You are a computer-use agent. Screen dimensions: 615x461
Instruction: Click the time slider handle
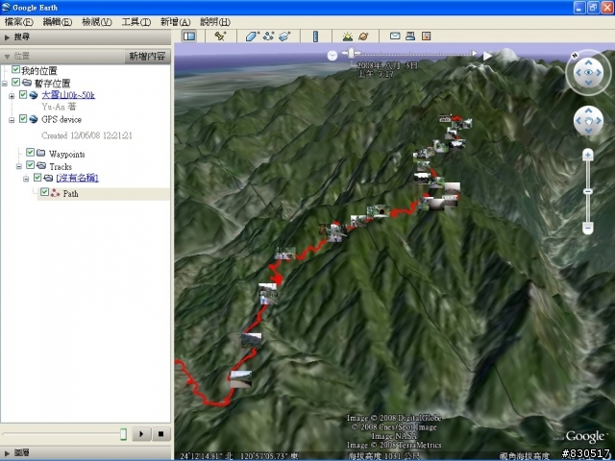click(x=352, y=53)
